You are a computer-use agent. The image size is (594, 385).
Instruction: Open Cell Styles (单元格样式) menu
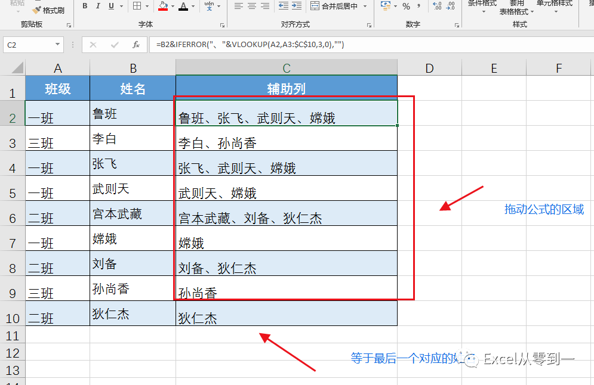pos(555,7)
